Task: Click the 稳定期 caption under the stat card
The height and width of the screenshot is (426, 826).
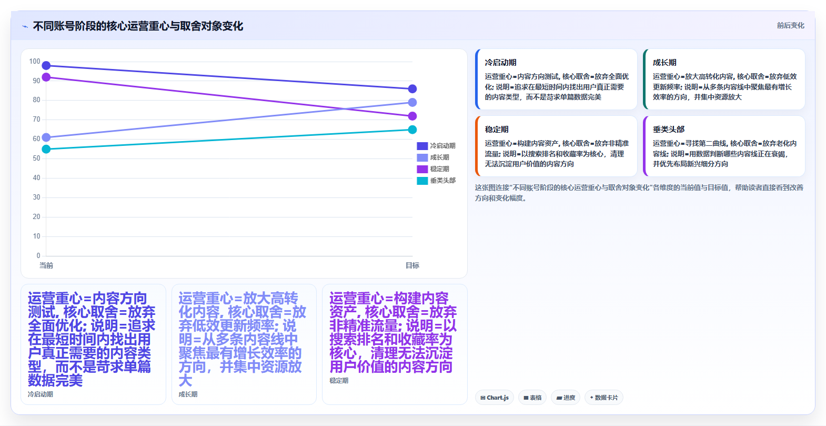Action: click(339, 381)
